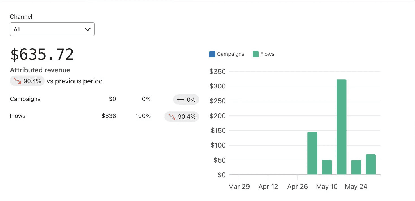The width and height of the screenshot is (415, 201).
Task: Click the 90.4% badge under Attributed revenue
Action: click(x=27, y=81)
